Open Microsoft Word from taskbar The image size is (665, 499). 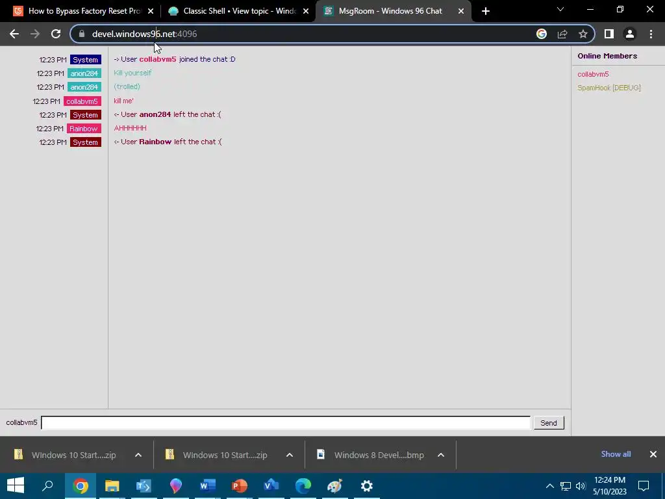click(x=207, y=485)
